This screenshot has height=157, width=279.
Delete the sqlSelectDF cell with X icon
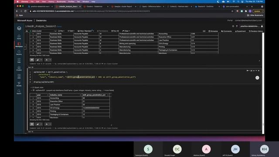pyautogui.click(x=259, y=71)
